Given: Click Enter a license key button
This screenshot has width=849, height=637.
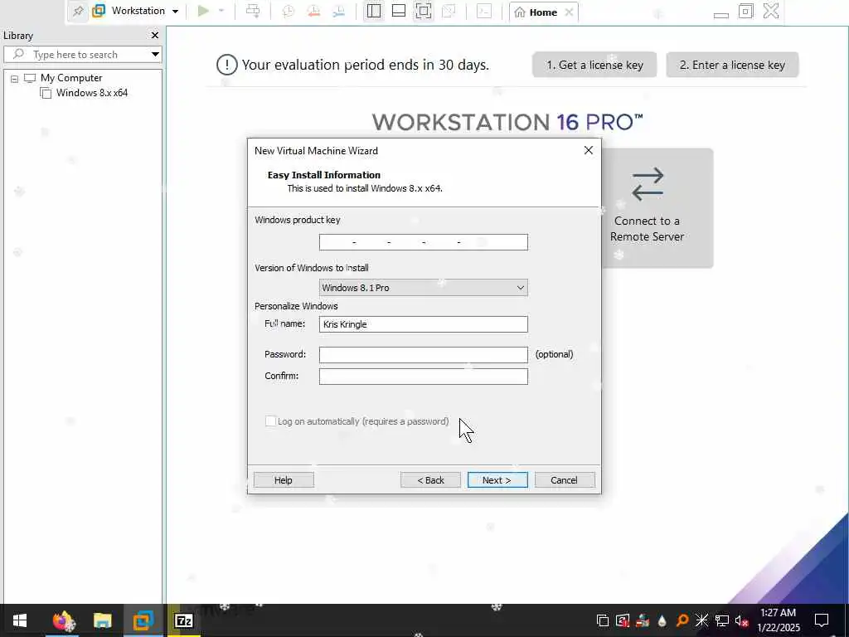Looking at the screenshot, I should coord(732,65).
